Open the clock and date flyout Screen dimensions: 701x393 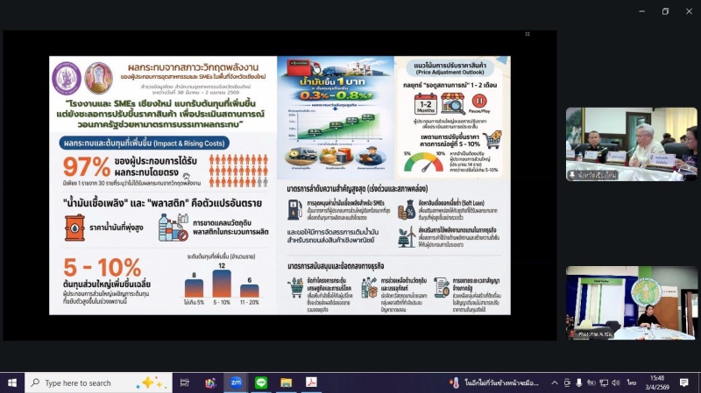(657, 382)
